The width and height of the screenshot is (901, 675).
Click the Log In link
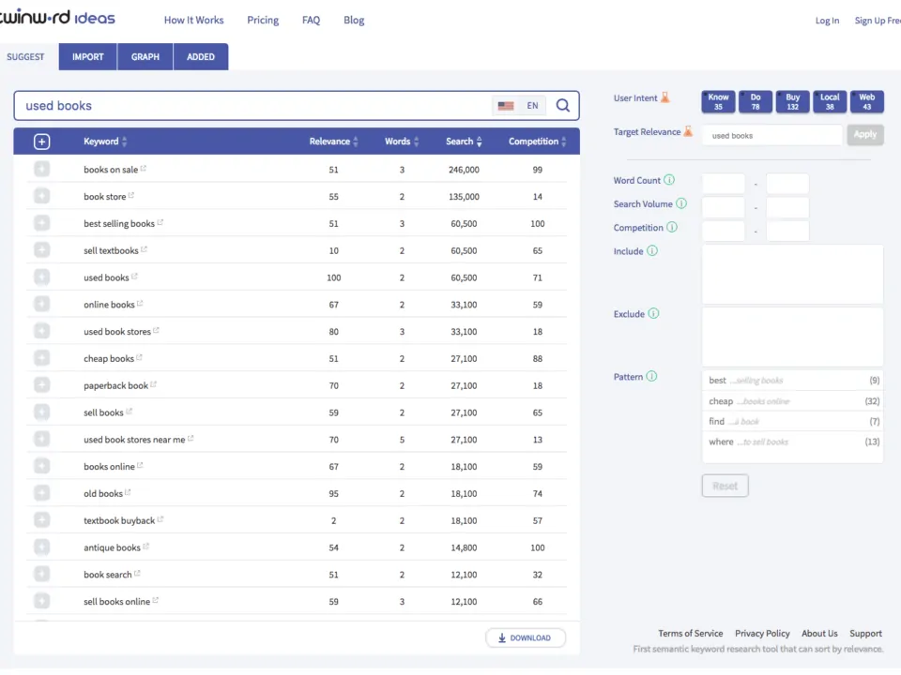(x=827, y=21)
